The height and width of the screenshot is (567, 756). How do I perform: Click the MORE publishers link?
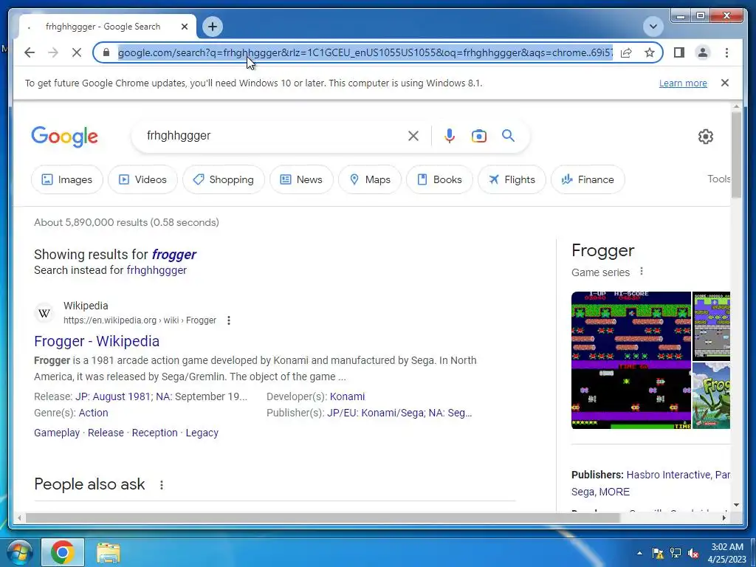[614, 492]
